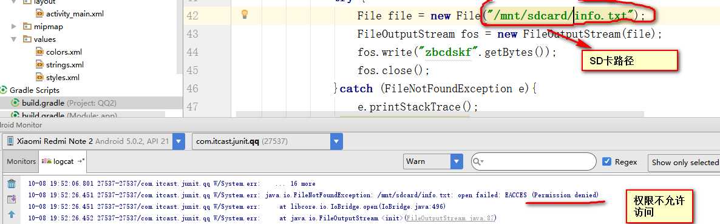Clear logcat using the trash icon

(x=12, y=184)
